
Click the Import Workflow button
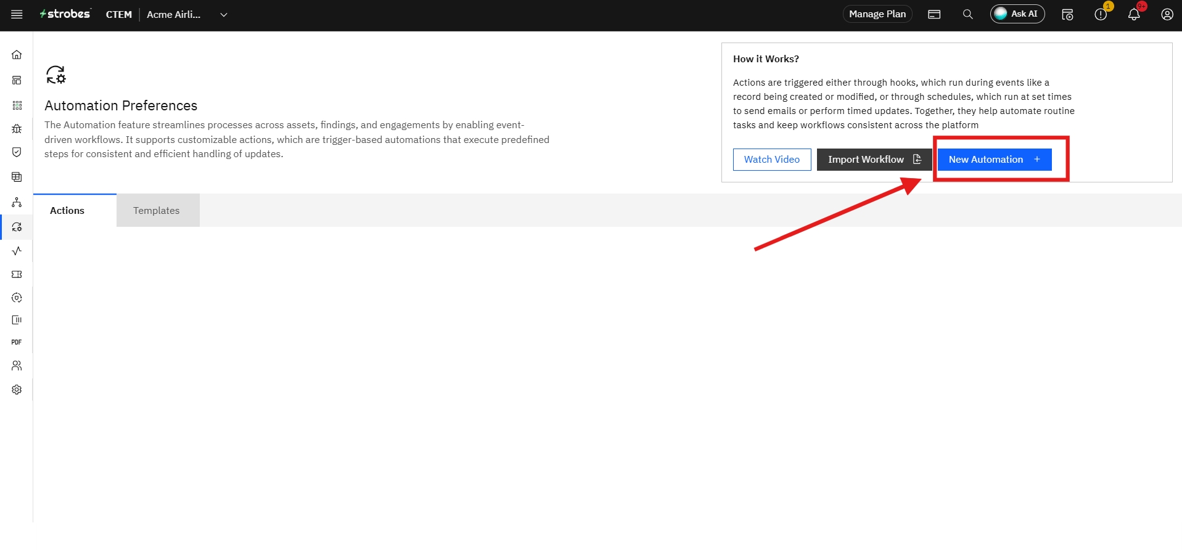pos(874,160)
